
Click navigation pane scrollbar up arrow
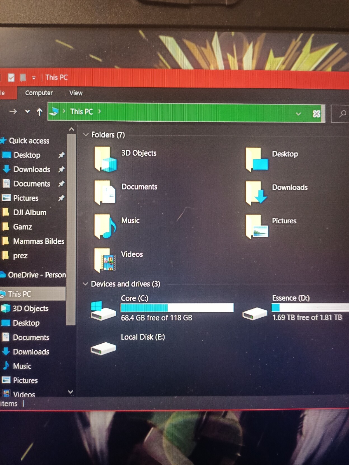pos(71,129)
